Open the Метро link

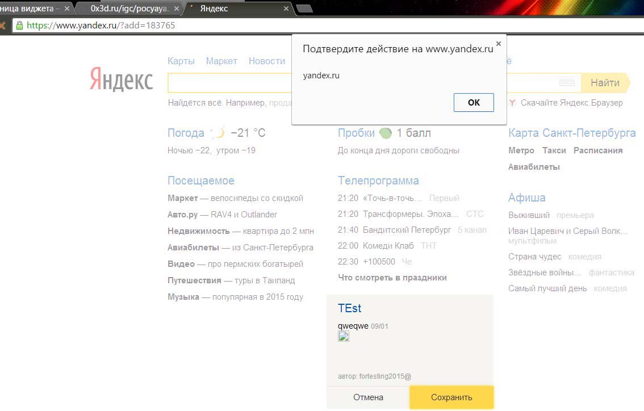pos(521,150)
